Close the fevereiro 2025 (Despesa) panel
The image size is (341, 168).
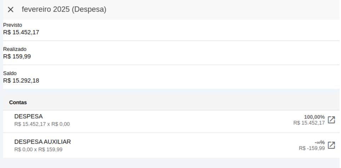10,10
